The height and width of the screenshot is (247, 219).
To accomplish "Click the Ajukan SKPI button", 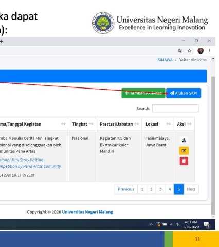I will click(x=184, y=93).
